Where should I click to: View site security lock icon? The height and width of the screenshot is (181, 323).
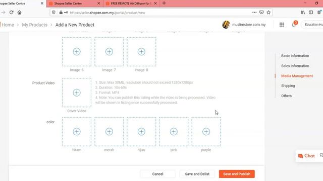click(x=61, y=12)
